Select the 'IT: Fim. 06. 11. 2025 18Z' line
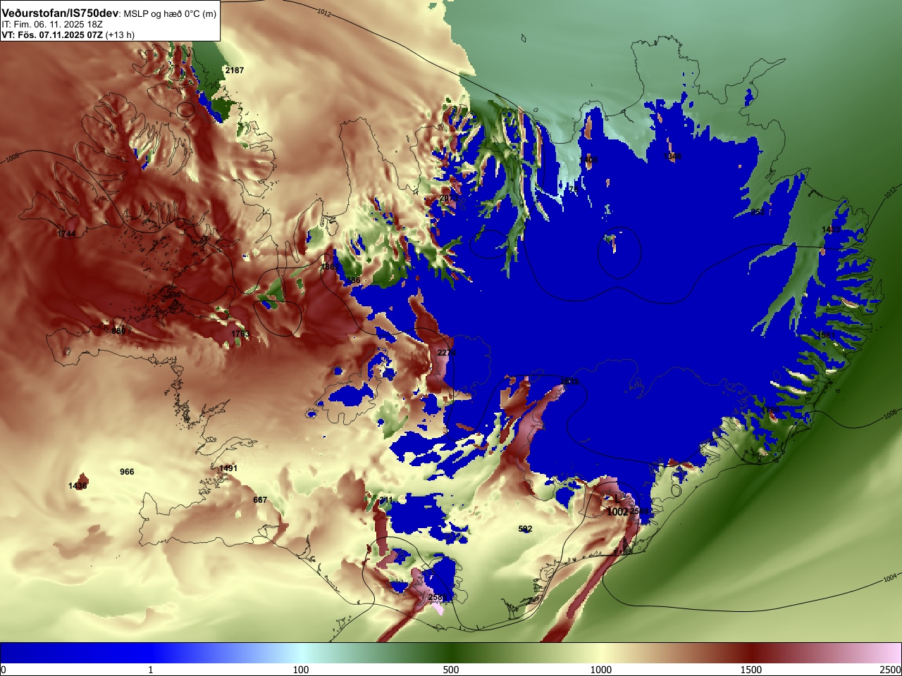902x676 pixels. pos(52,25)
